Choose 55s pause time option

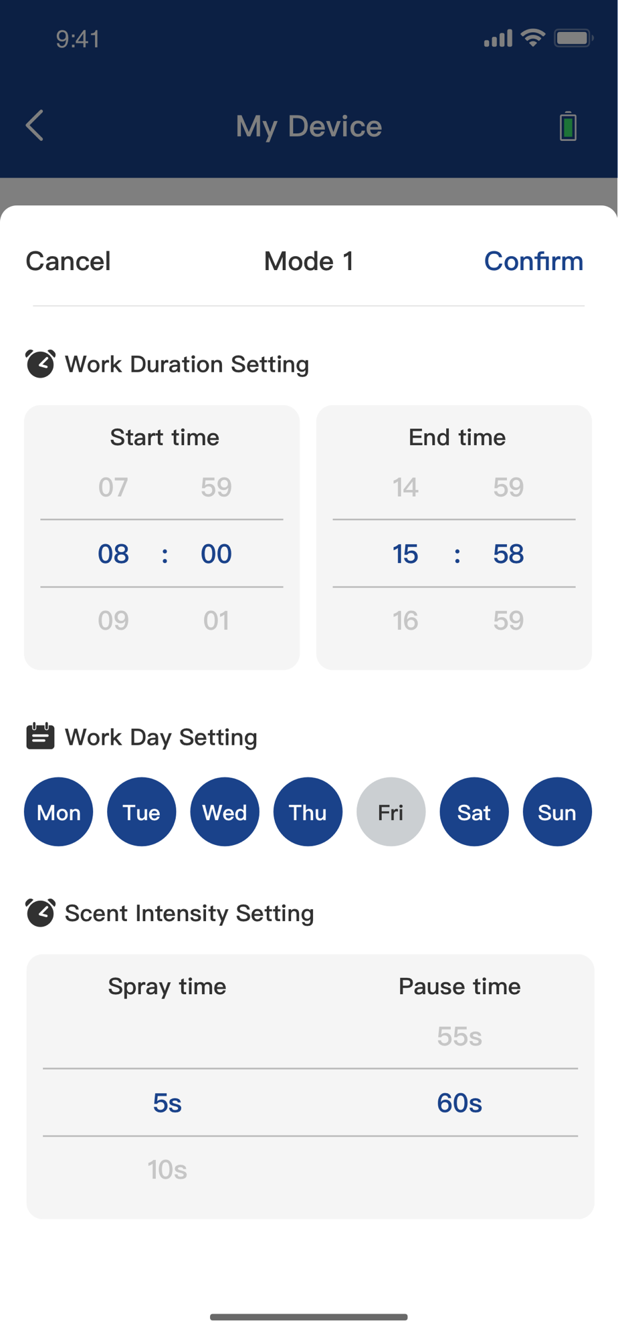pyautogui.click(x=459, y=1036)
